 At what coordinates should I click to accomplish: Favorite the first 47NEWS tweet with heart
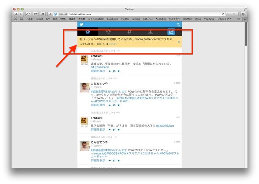(x=118, y=71)
